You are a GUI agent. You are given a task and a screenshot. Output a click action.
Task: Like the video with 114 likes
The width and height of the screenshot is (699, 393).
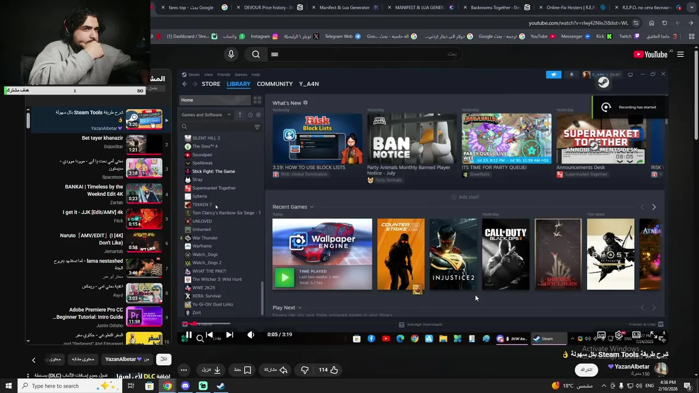[328, 370]
